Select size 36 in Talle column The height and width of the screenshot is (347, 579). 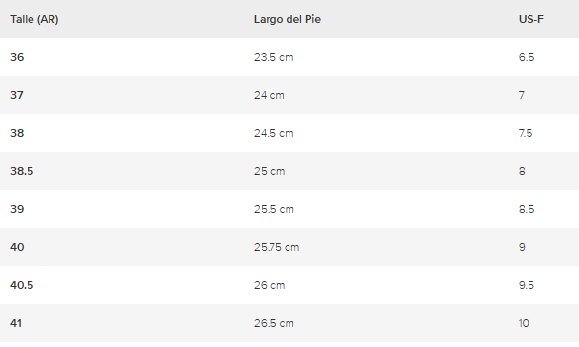17,57
